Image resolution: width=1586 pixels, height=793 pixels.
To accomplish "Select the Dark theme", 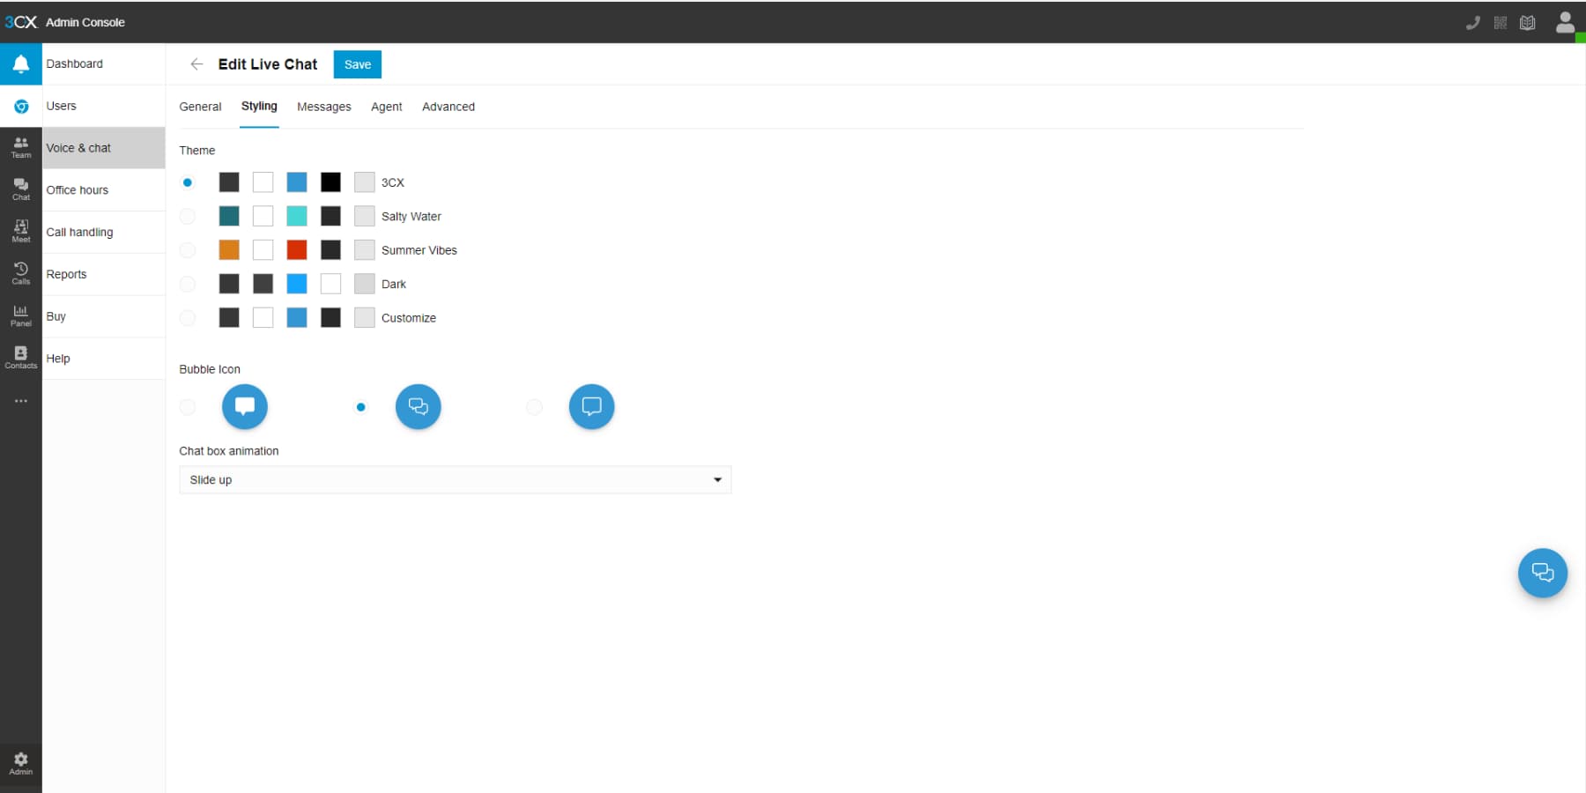I will 188,284.
